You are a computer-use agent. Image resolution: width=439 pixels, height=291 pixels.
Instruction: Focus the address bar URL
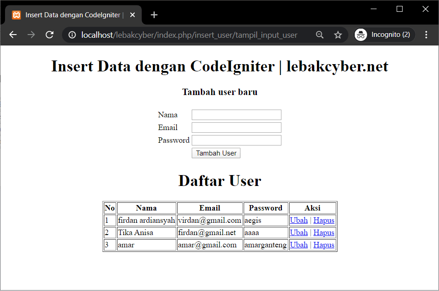click(x=189, y=35)
